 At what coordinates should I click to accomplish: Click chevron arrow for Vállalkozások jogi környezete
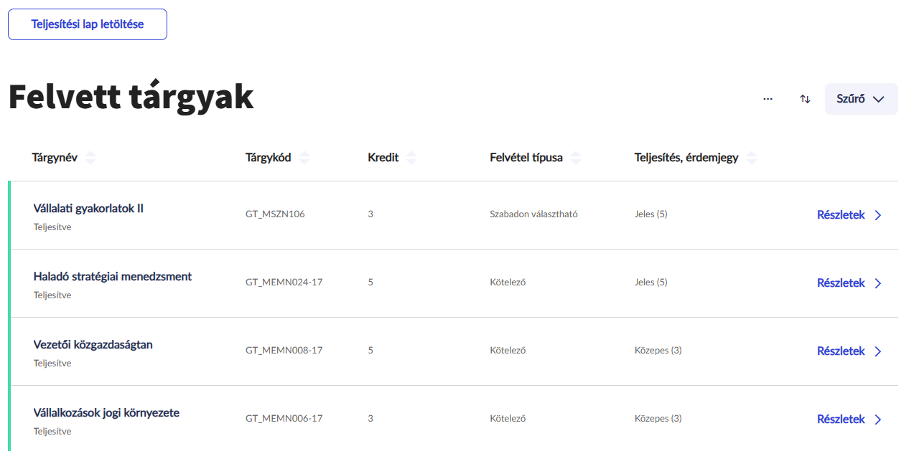[x=878, y=419]
